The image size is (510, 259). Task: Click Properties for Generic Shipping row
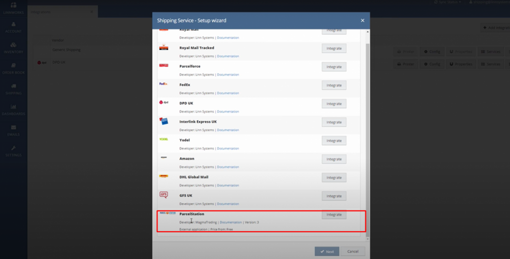click(461, 52)
